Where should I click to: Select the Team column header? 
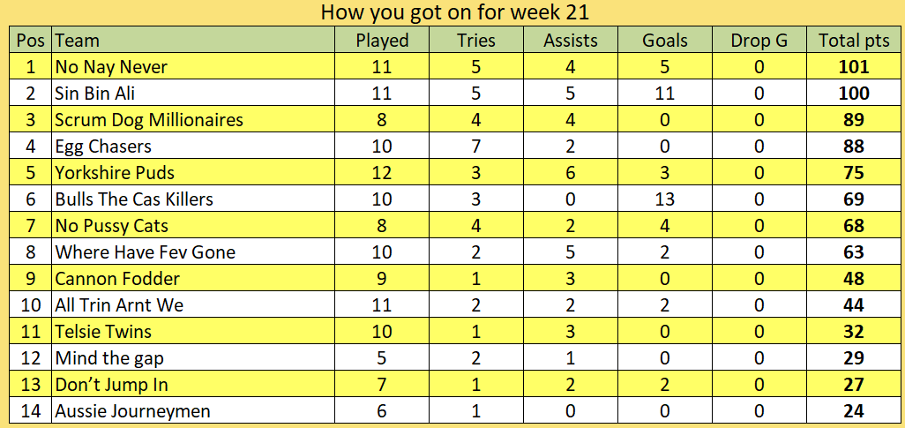pos(193,40)
